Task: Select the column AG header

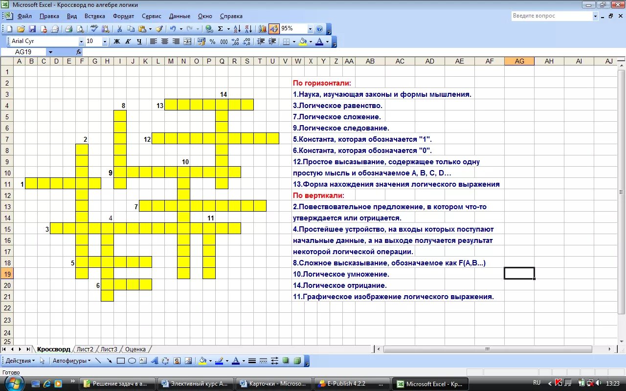Action: tap(519, 61)
